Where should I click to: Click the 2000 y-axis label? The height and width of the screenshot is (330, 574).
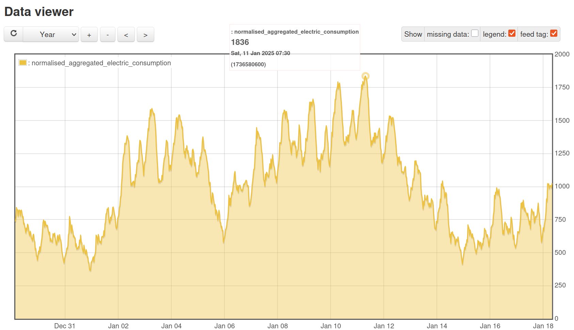pyautogui.click(x=562, y=54)
